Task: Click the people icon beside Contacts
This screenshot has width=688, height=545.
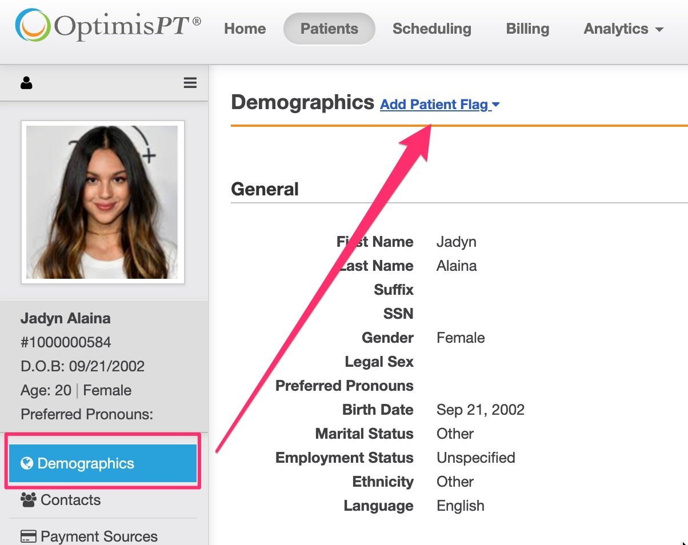Action: point(28,500)
